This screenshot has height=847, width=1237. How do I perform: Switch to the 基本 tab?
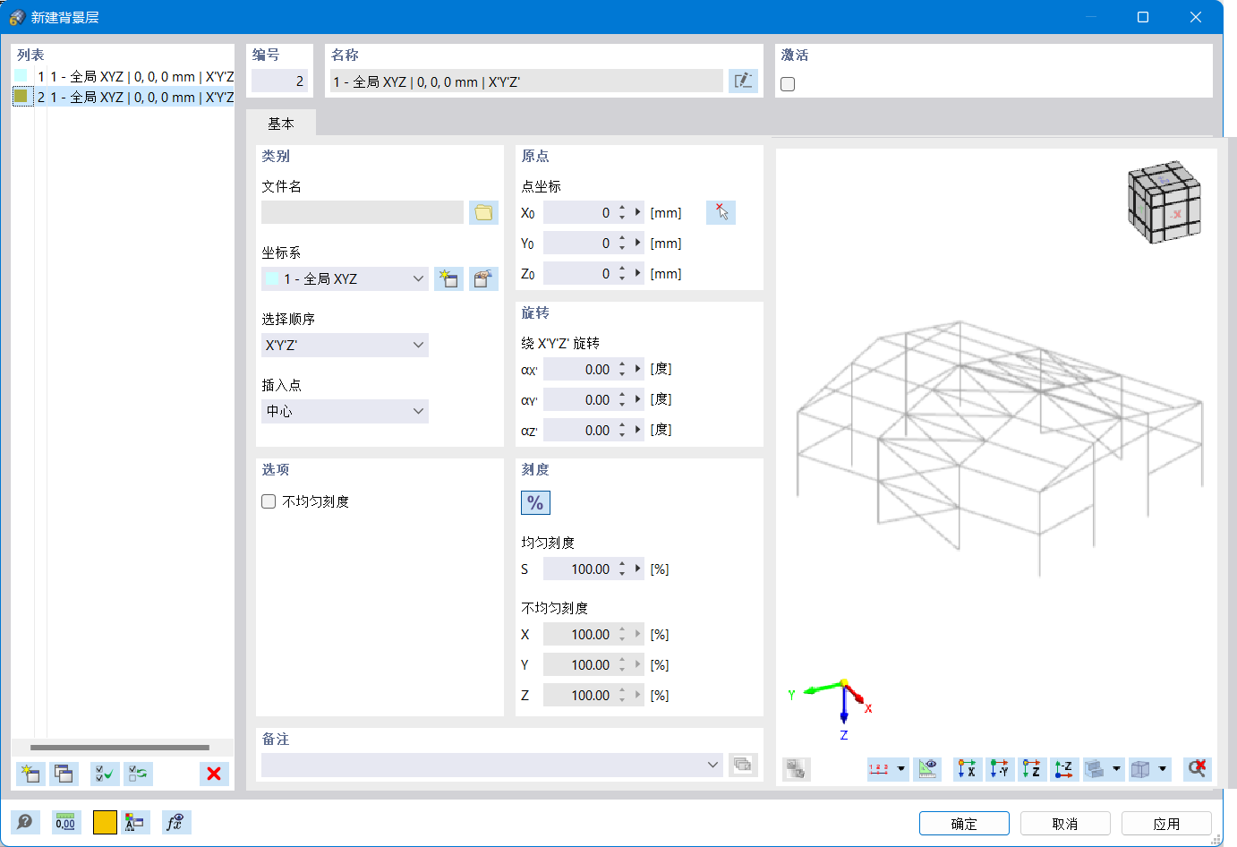point(281,124)
